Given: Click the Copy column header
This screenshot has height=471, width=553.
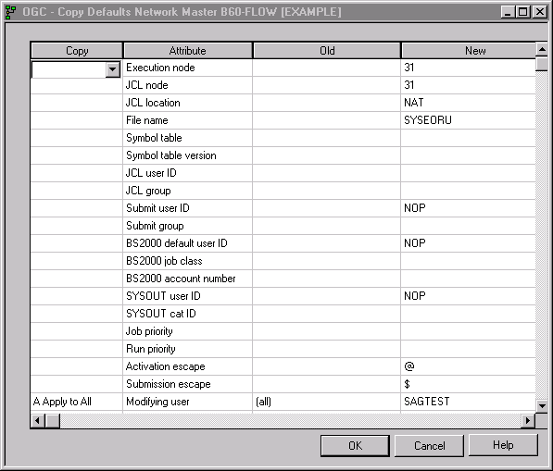Looking at the screenshot, I should click(x=77, y=50).
